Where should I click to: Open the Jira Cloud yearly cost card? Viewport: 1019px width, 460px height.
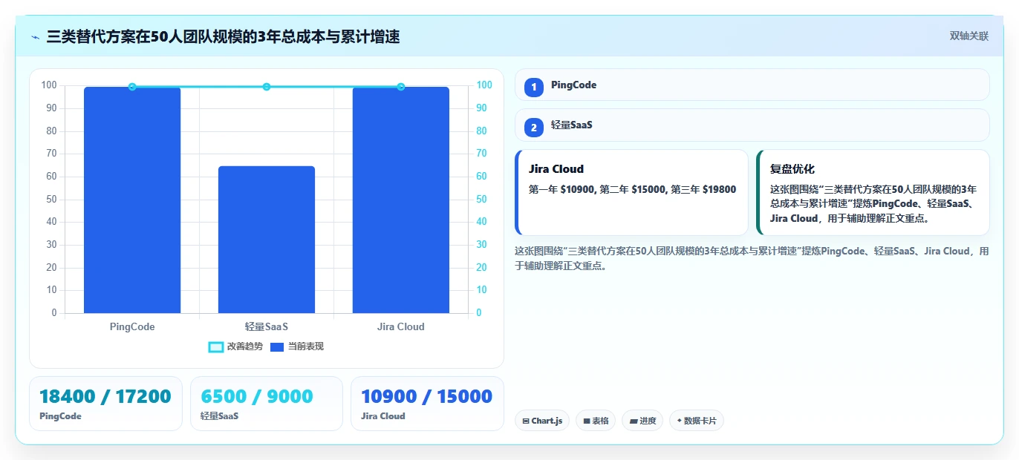631,192
